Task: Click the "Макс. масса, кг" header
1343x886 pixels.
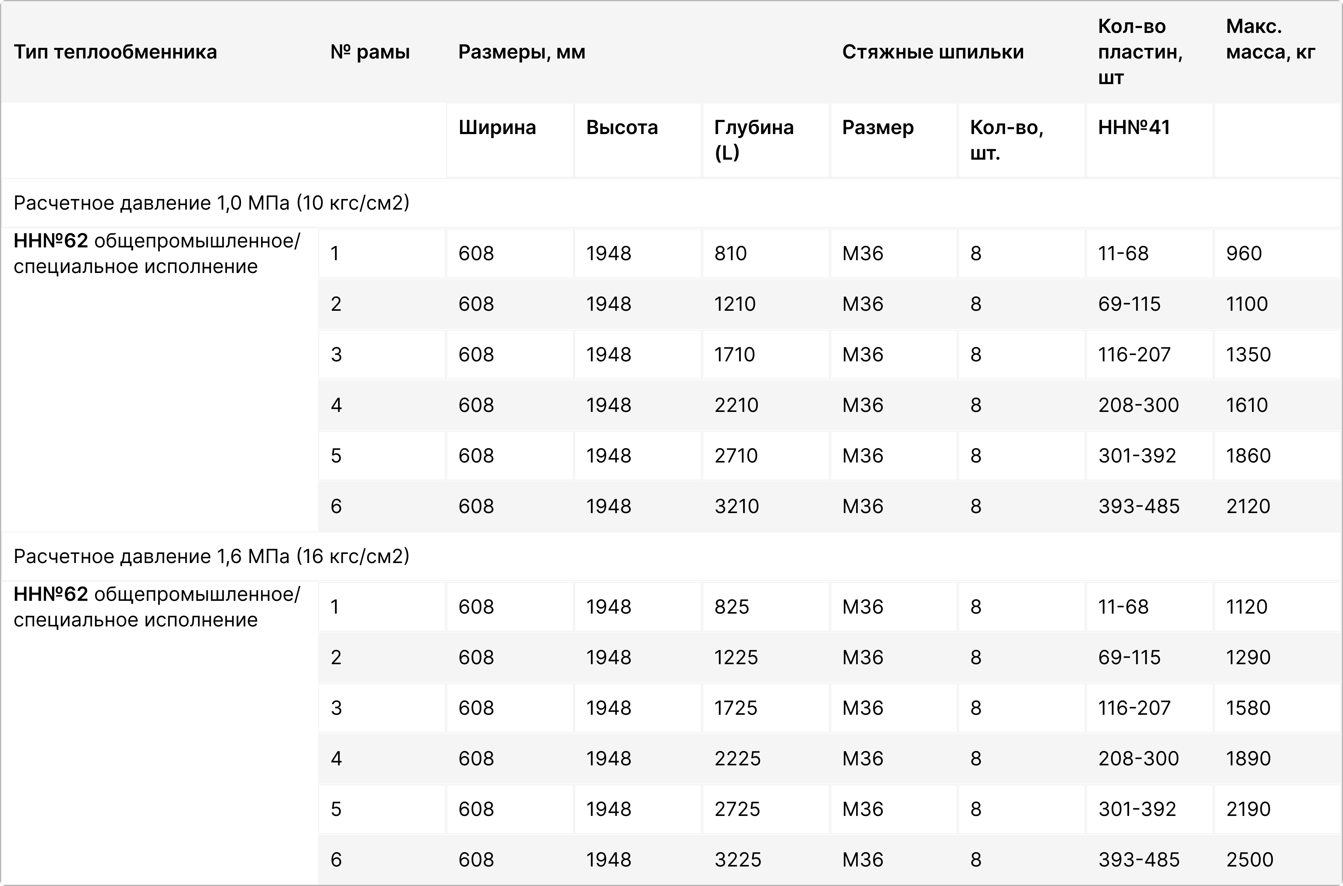Action: tap(1270, 40)
